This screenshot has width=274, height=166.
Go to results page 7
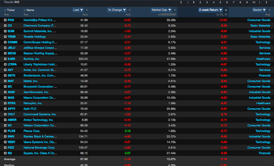click(x=233, y=2)
